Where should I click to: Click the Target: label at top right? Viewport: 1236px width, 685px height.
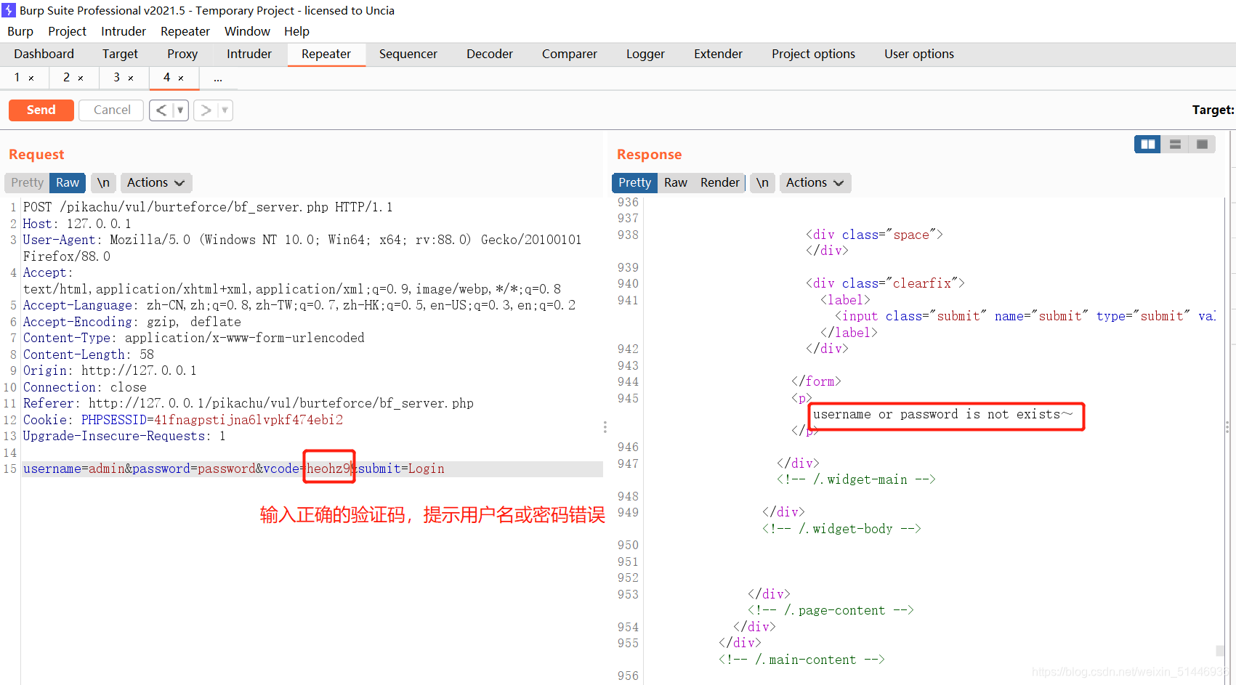[x=1213, y=110]
